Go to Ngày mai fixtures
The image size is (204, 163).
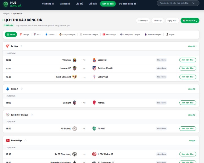(172, 21)
